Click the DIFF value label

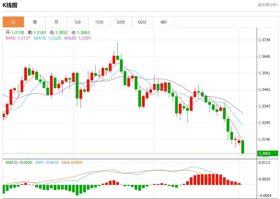(x=47, y=162)
